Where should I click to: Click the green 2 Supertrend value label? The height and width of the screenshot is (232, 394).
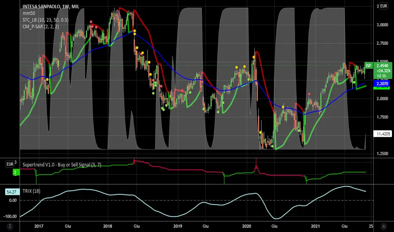16,172
